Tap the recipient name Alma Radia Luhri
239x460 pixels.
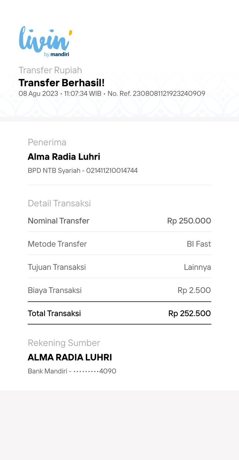[x=64, y=157]
